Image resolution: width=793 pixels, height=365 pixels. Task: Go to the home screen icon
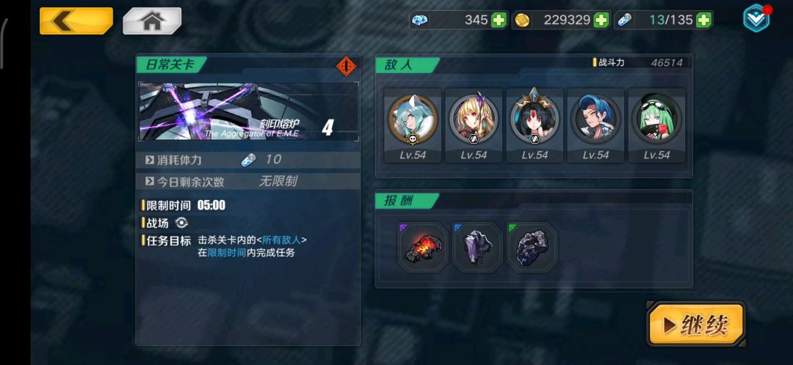click(x=152, y=21)
